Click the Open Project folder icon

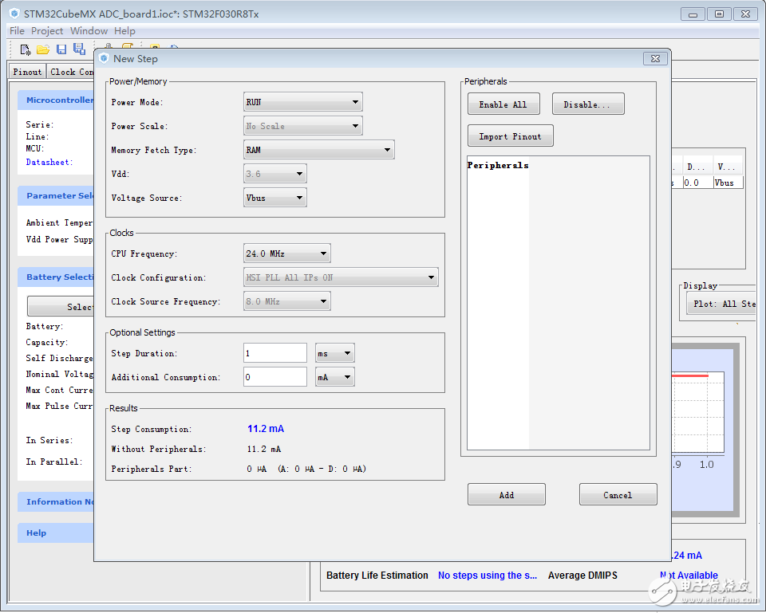pos(43,49)
